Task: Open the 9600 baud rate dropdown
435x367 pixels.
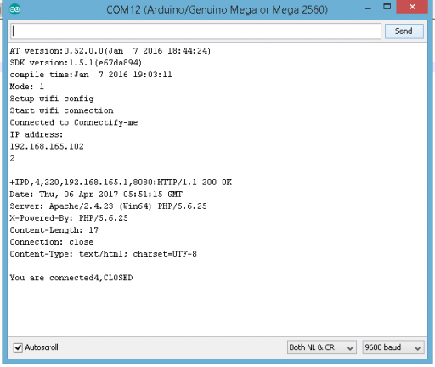Action: [x=393, y=347]
